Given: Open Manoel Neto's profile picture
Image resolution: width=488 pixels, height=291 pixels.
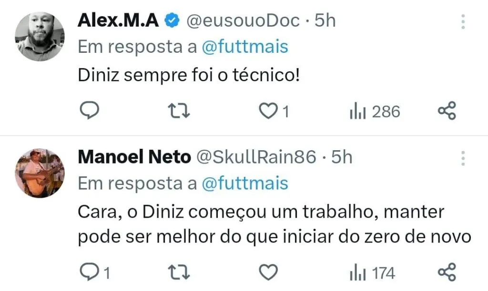Looking at the screenshot, I should (40, 173).
